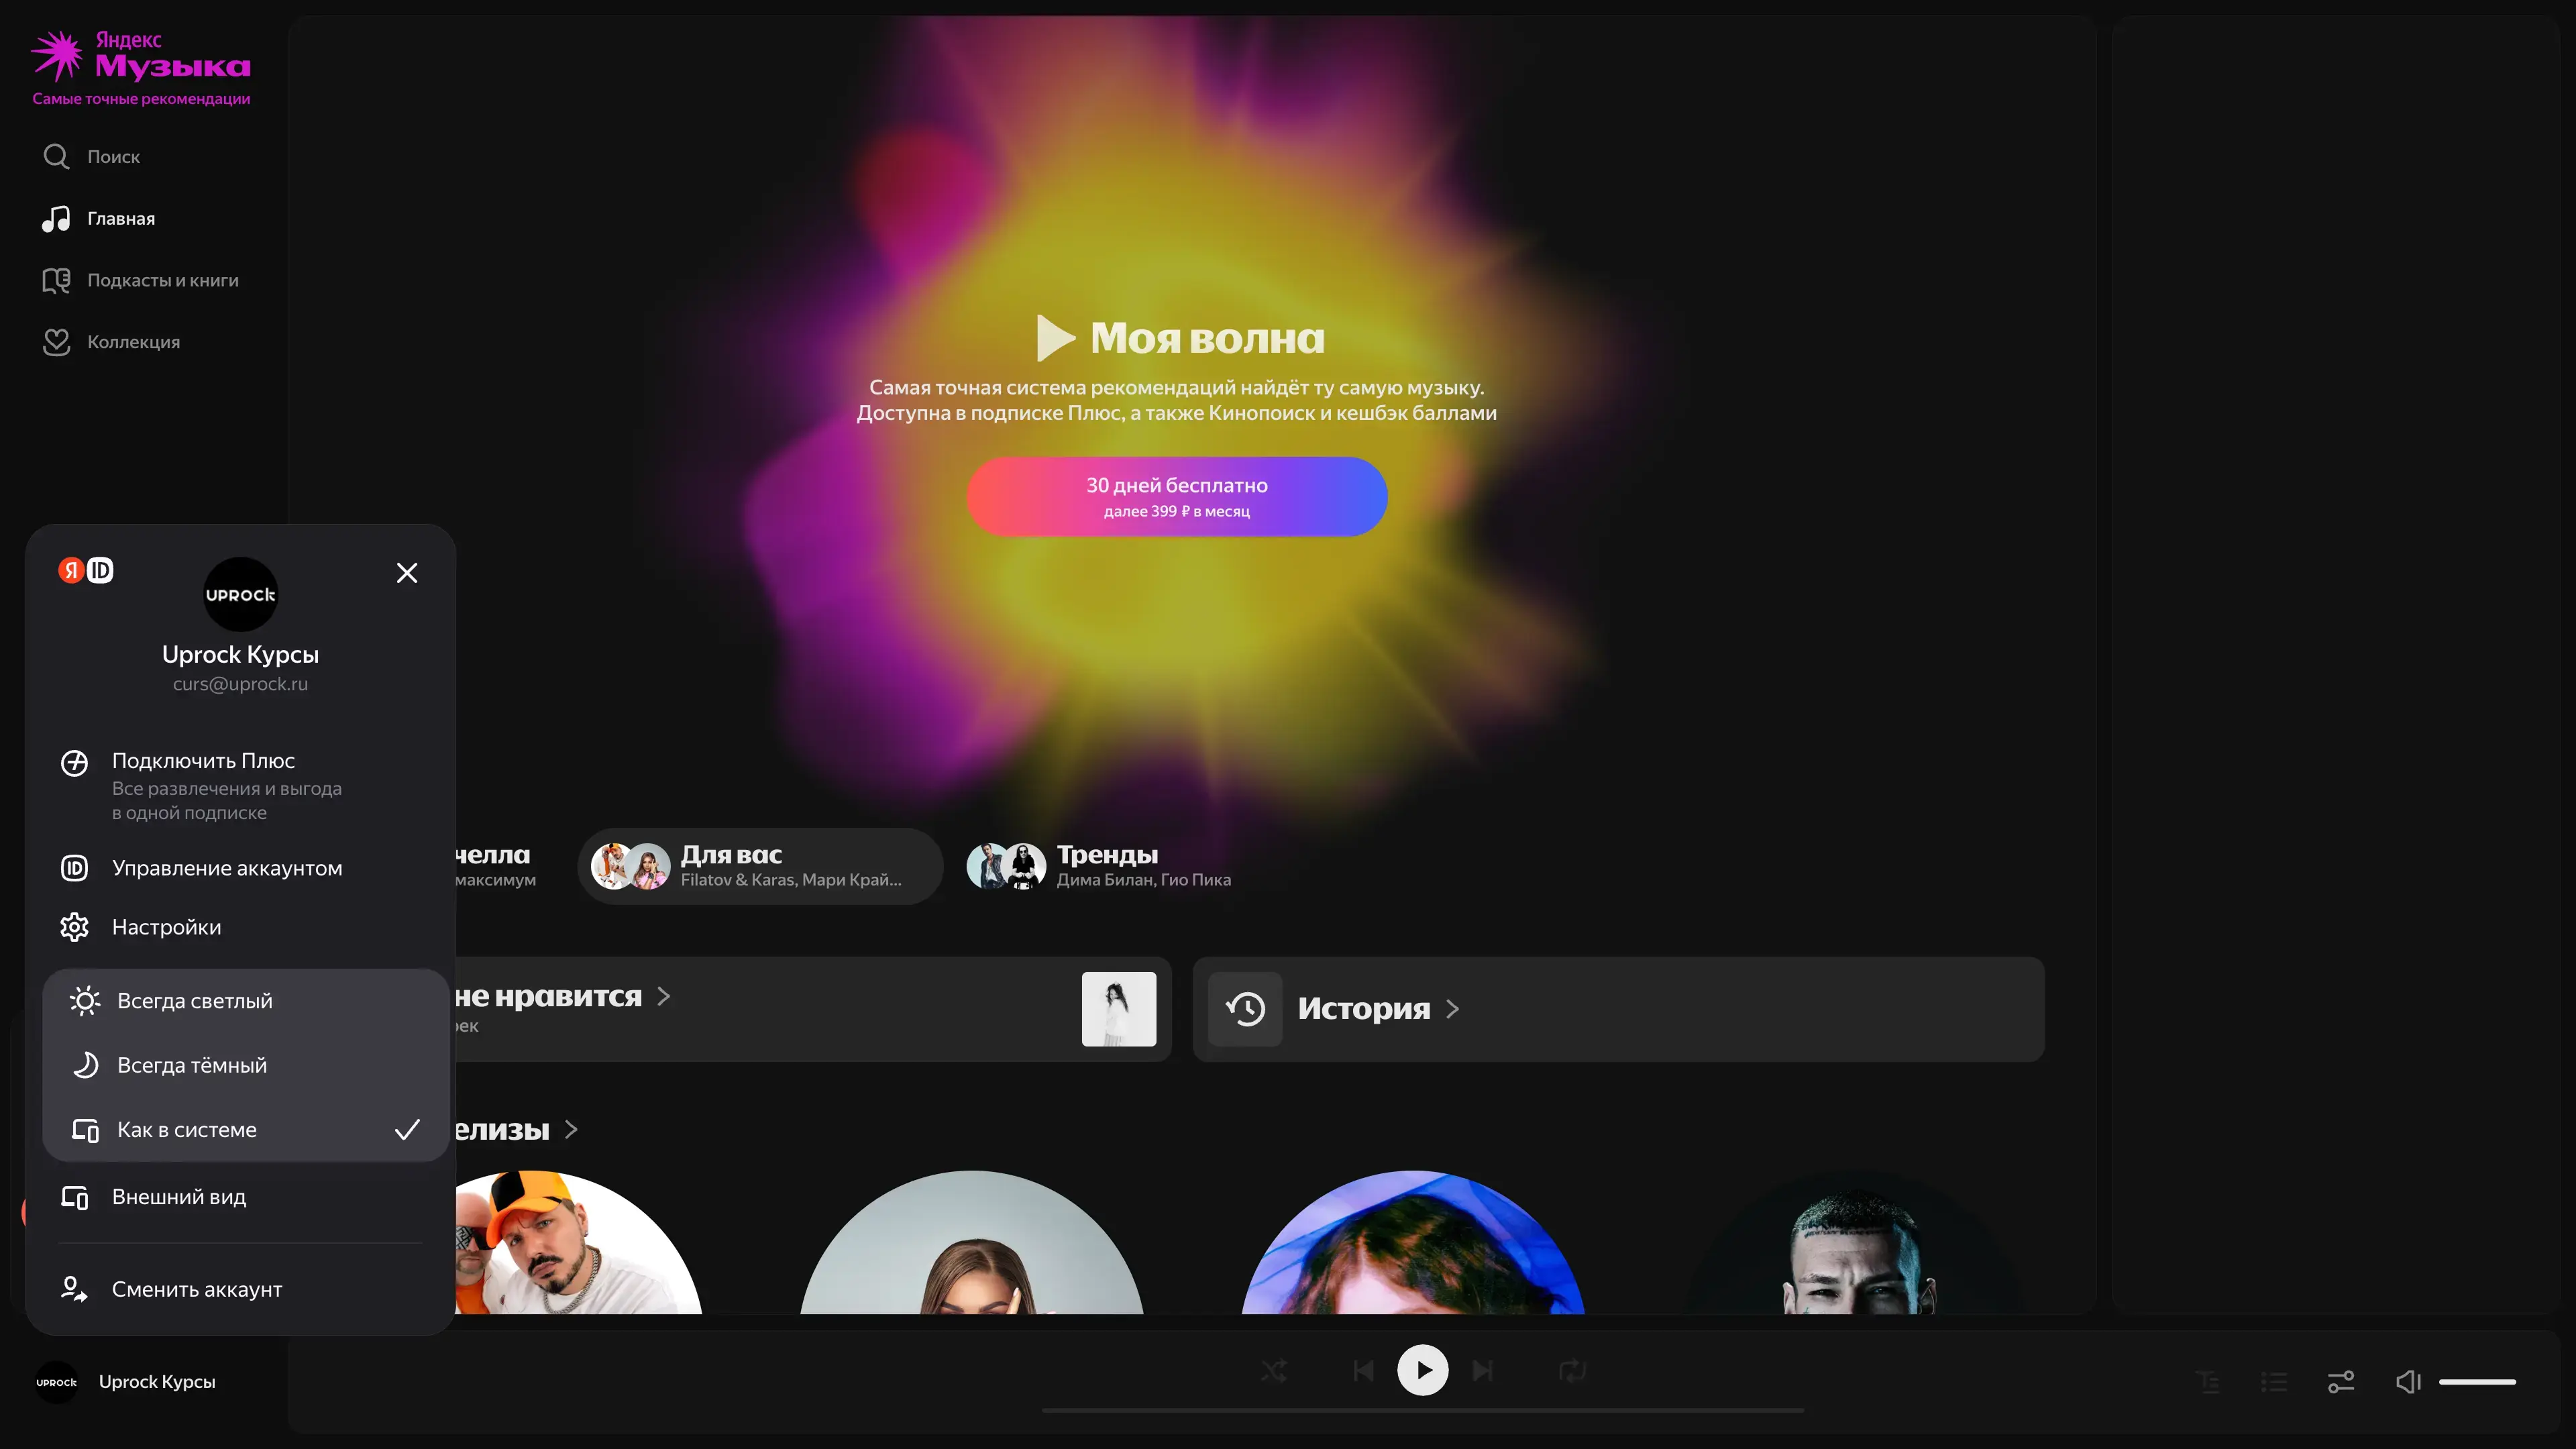Screen dimensions: 2576x1449
Task: Open playback settings sliders icon
Action: [x=2341, y=1382]
